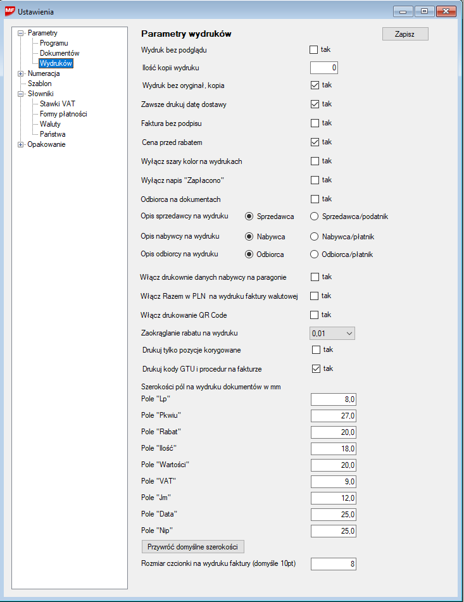
Task: Collapse the Parametry tree node
Action: (21, 33)
